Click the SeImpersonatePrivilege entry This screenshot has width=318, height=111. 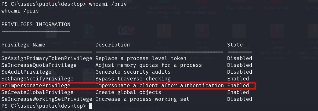coord(36,85)
